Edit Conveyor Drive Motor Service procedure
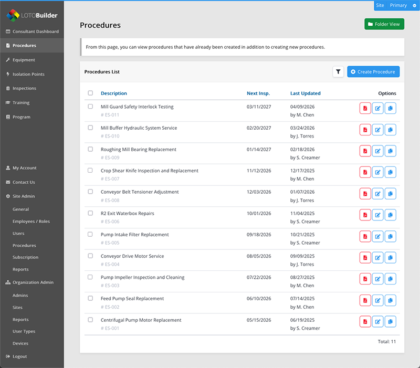420x368 pixels. [x=377, y=258]
